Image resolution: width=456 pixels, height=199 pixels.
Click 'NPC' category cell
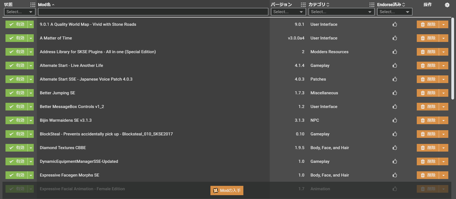pyautogui.click(x=315, y=120)
